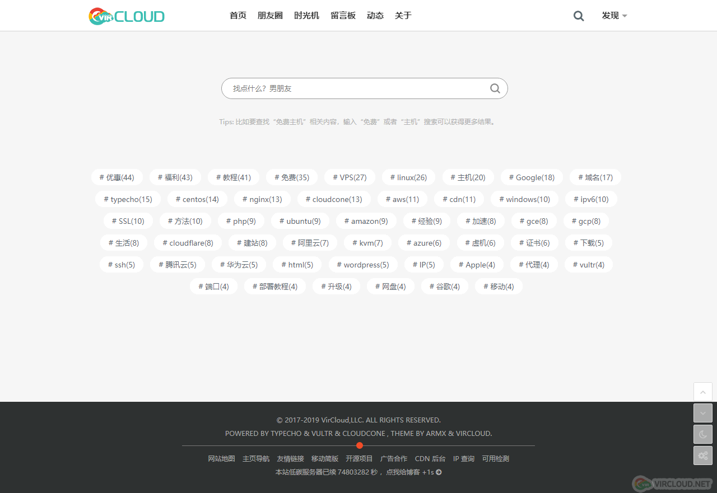Viewport: 717px width, 493px height.
Task: Select the 免费(35) tag
Action: [x=292, y=177]
